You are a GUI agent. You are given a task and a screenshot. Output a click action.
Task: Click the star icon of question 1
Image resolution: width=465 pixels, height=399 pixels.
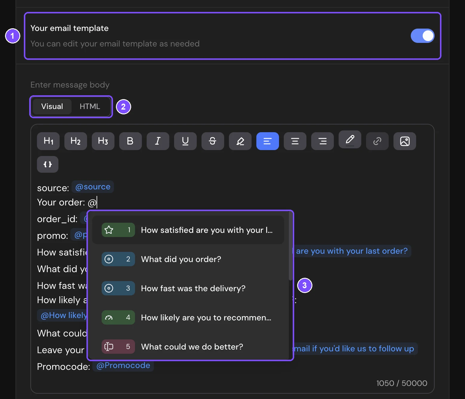pos(109,230)
